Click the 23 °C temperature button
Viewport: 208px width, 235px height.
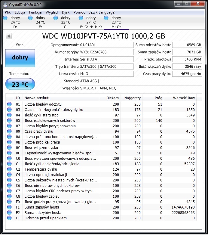pyautogui.click(x=20, y=84)
